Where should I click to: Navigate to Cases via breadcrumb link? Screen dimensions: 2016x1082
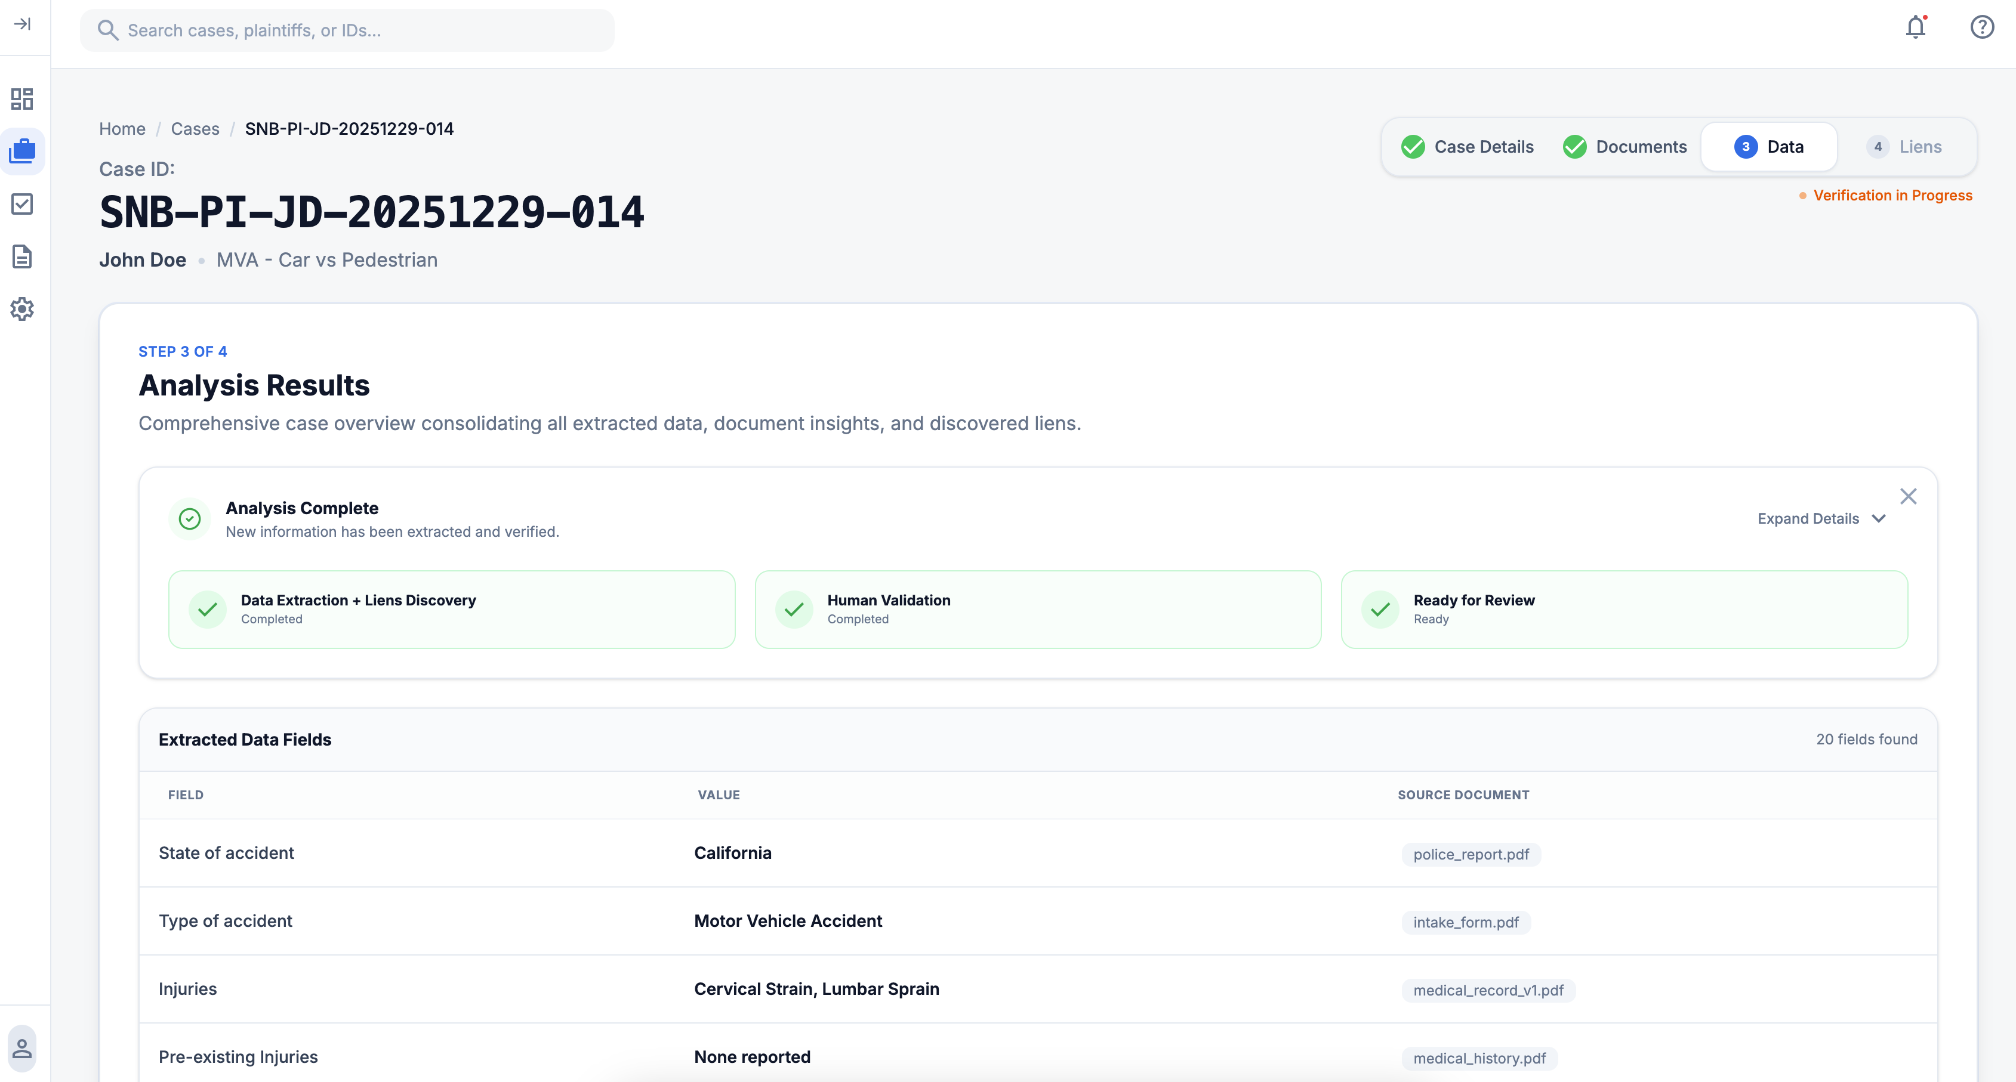pos(195,128)
